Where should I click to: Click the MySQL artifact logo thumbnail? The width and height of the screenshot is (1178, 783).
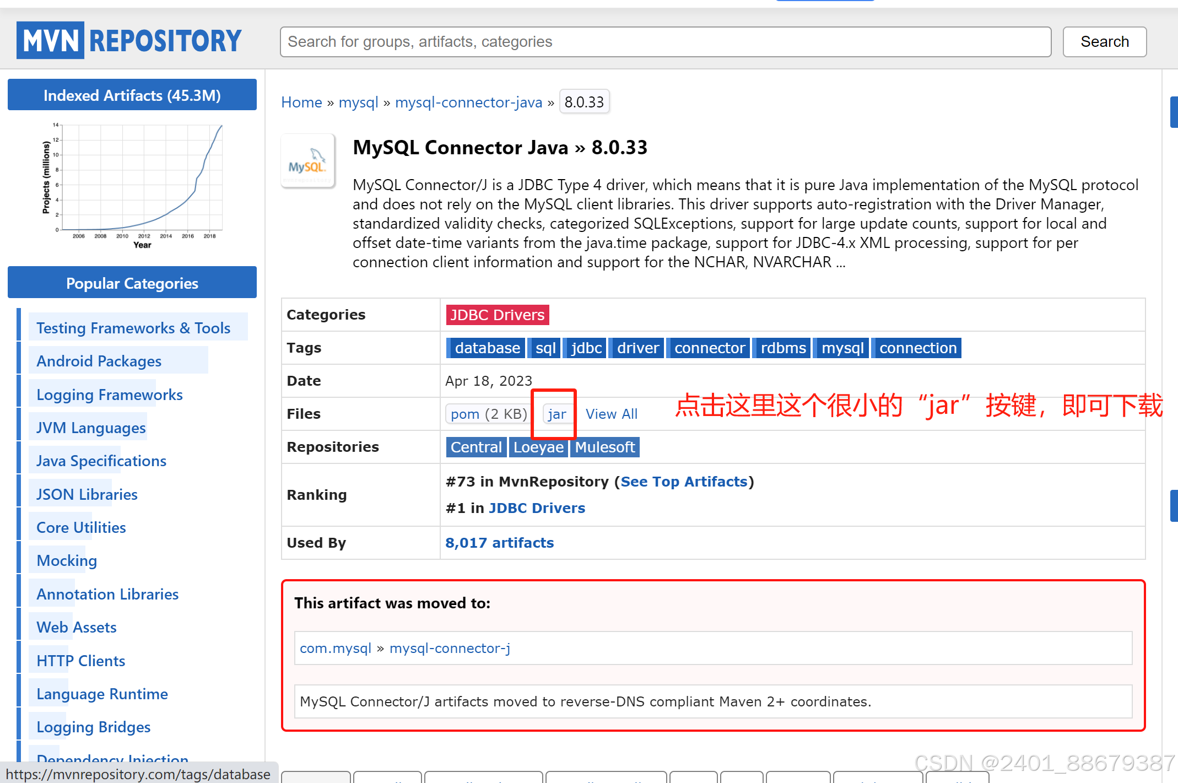tap(307, 161)
